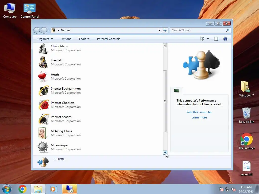Click the Learn more link
Image resolution: width=259 pixels, height=194 pixels.
click(199, 117)
